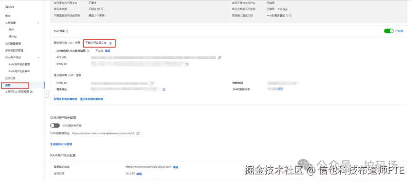This screenshot has height=182, width=411.
Task: Click 编辑 for SAML assertion encryption
Action: (x=107, y=51)
